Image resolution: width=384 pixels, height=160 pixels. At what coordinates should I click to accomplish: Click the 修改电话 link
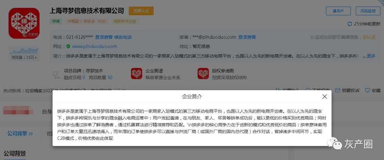coord(123,37)
